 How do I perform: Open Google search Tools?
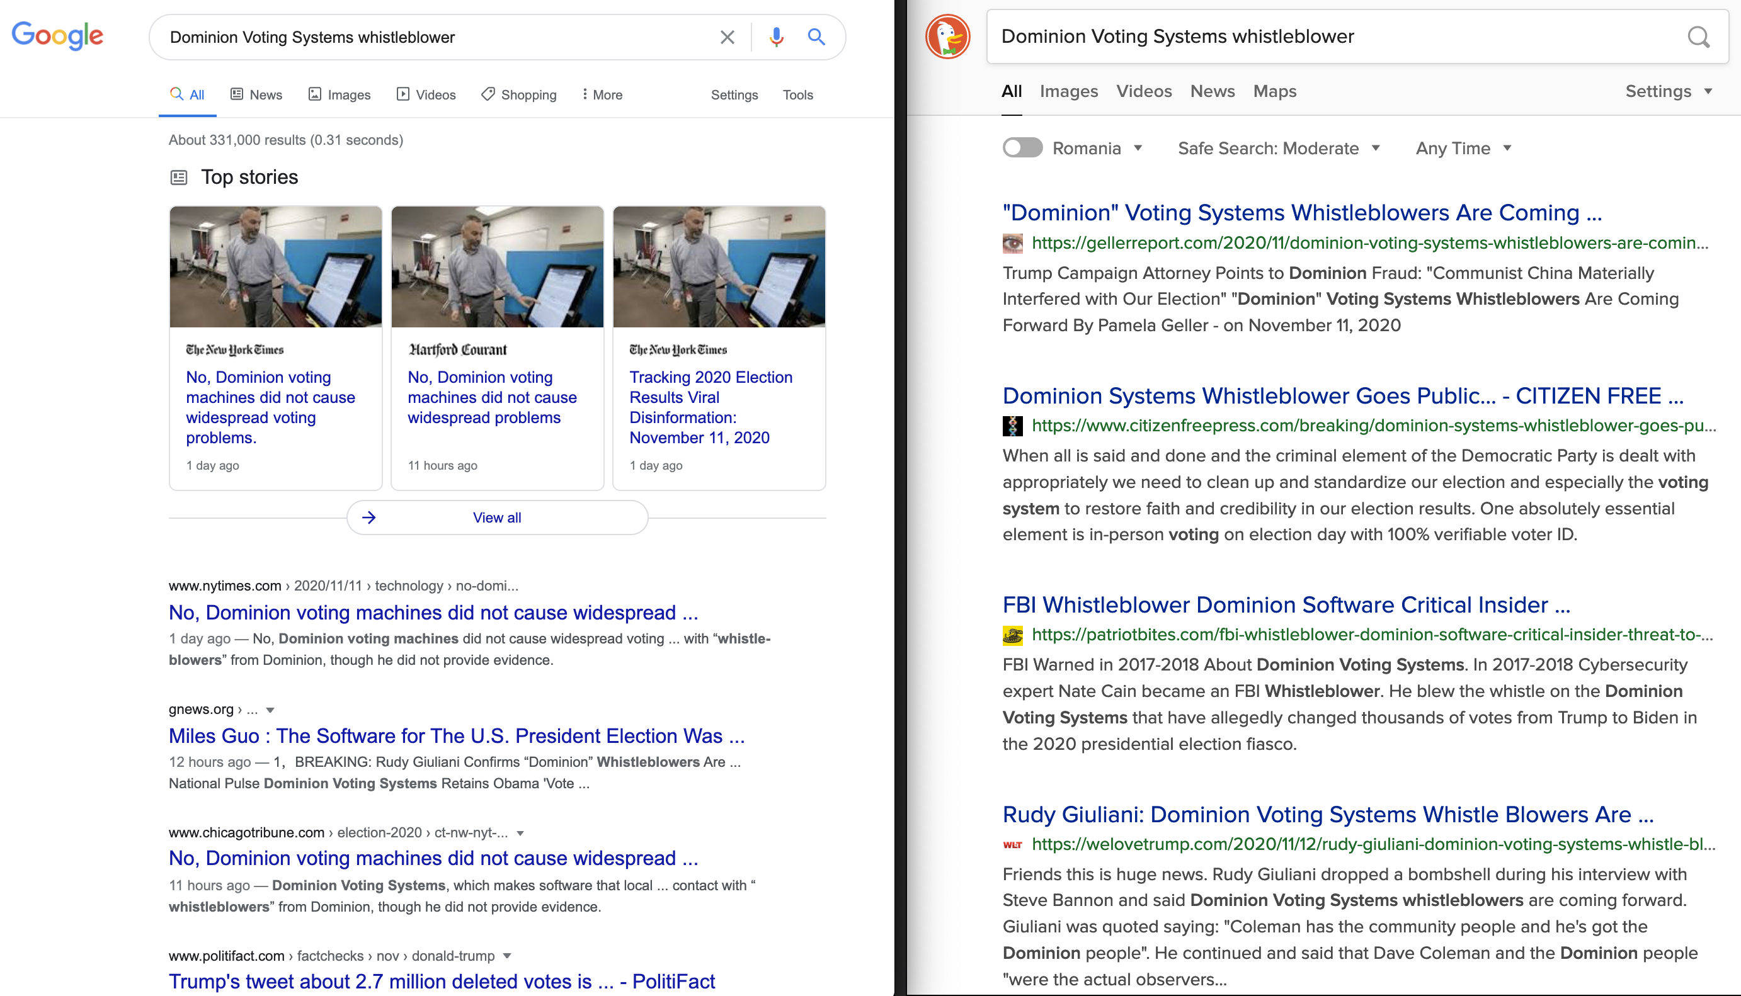[x=798, y=95]
